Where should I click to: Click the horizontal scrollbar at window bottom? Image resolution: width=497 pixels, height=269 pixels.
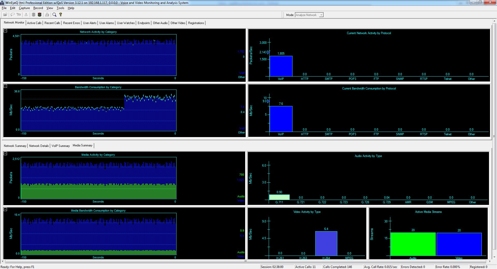pyautogui.click(x=246, y=261)
